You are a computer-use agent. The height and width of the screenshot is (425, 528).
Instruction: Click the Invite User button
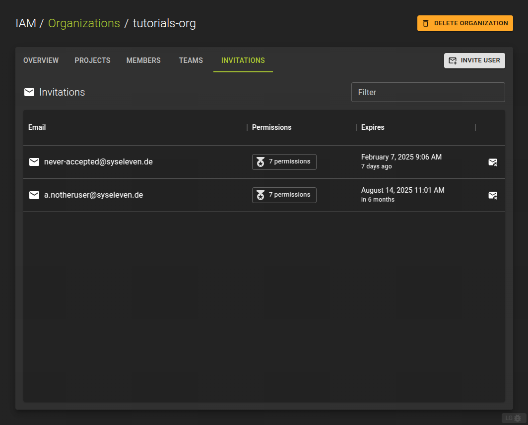click(474, 60)
